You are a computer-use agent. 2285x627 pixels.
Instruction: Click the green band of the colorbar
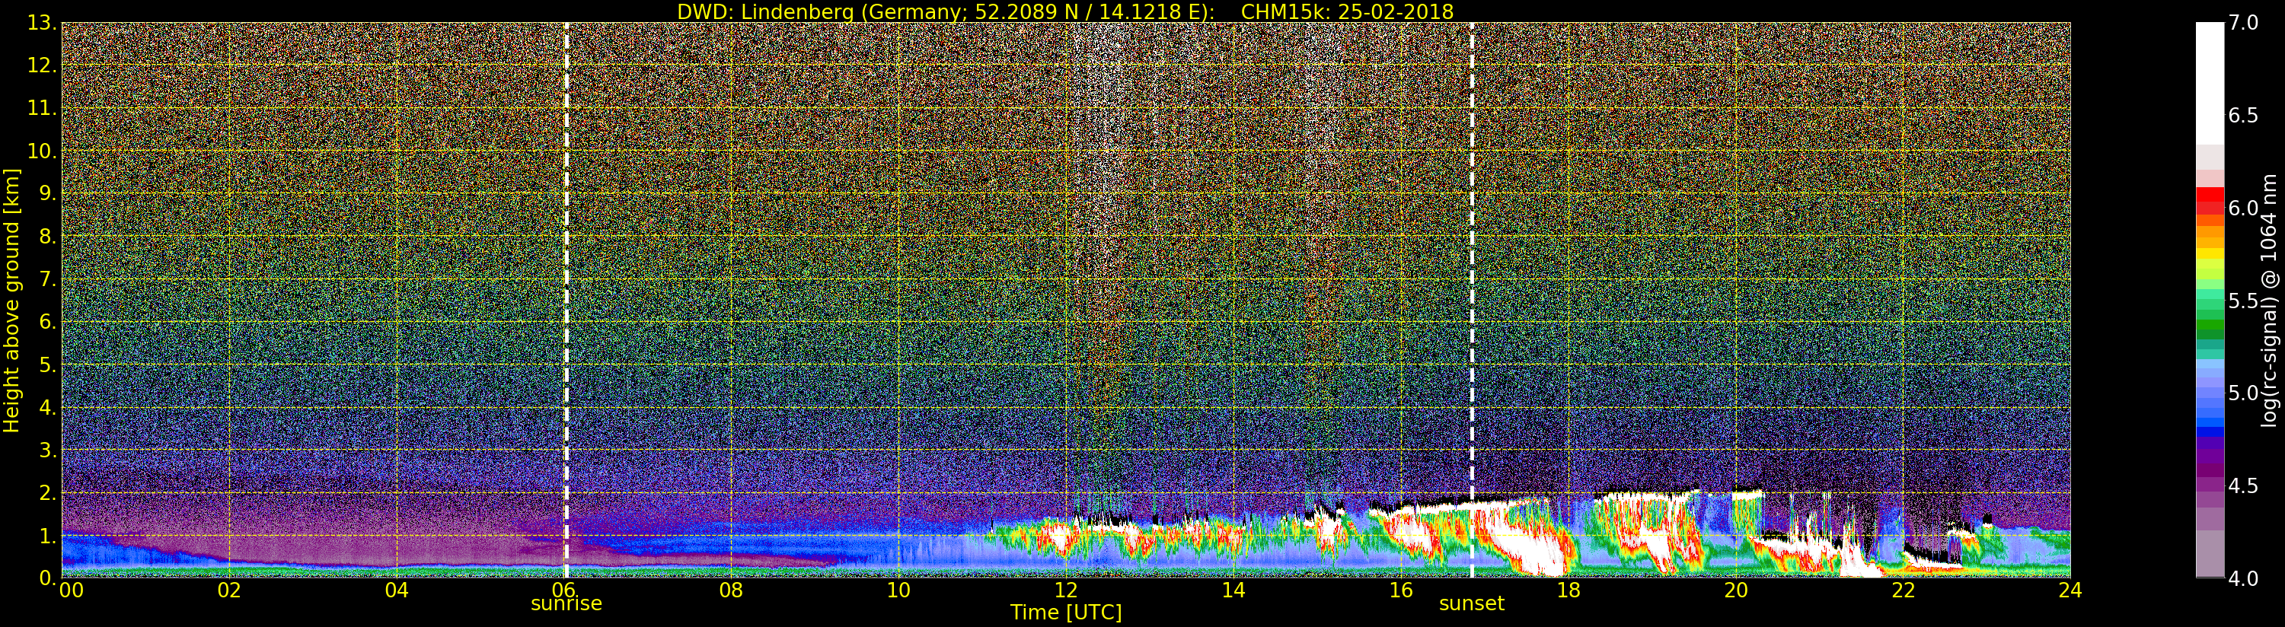[x=2210, y=323]
